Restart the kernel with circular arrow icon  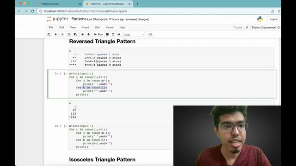pyautogui.click(x=113, y=35)
